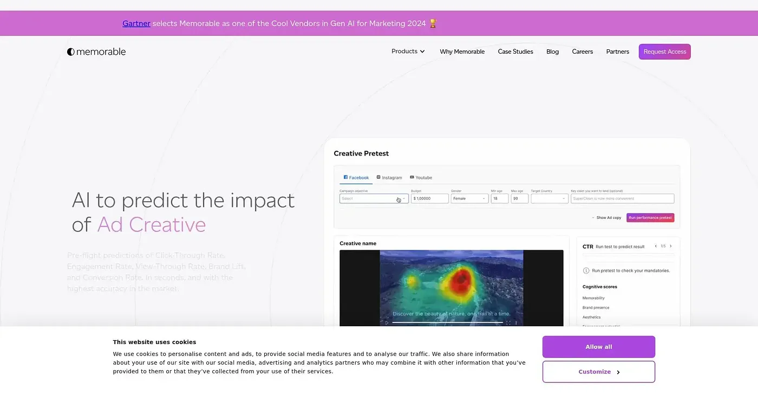Viewport: 758px width, 395px height.
Task: Switch to the Facebook tab
Action: [356, 178]
